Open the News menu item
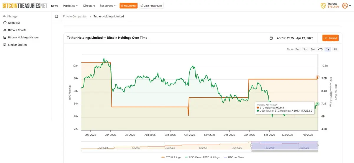 (55, 6)
